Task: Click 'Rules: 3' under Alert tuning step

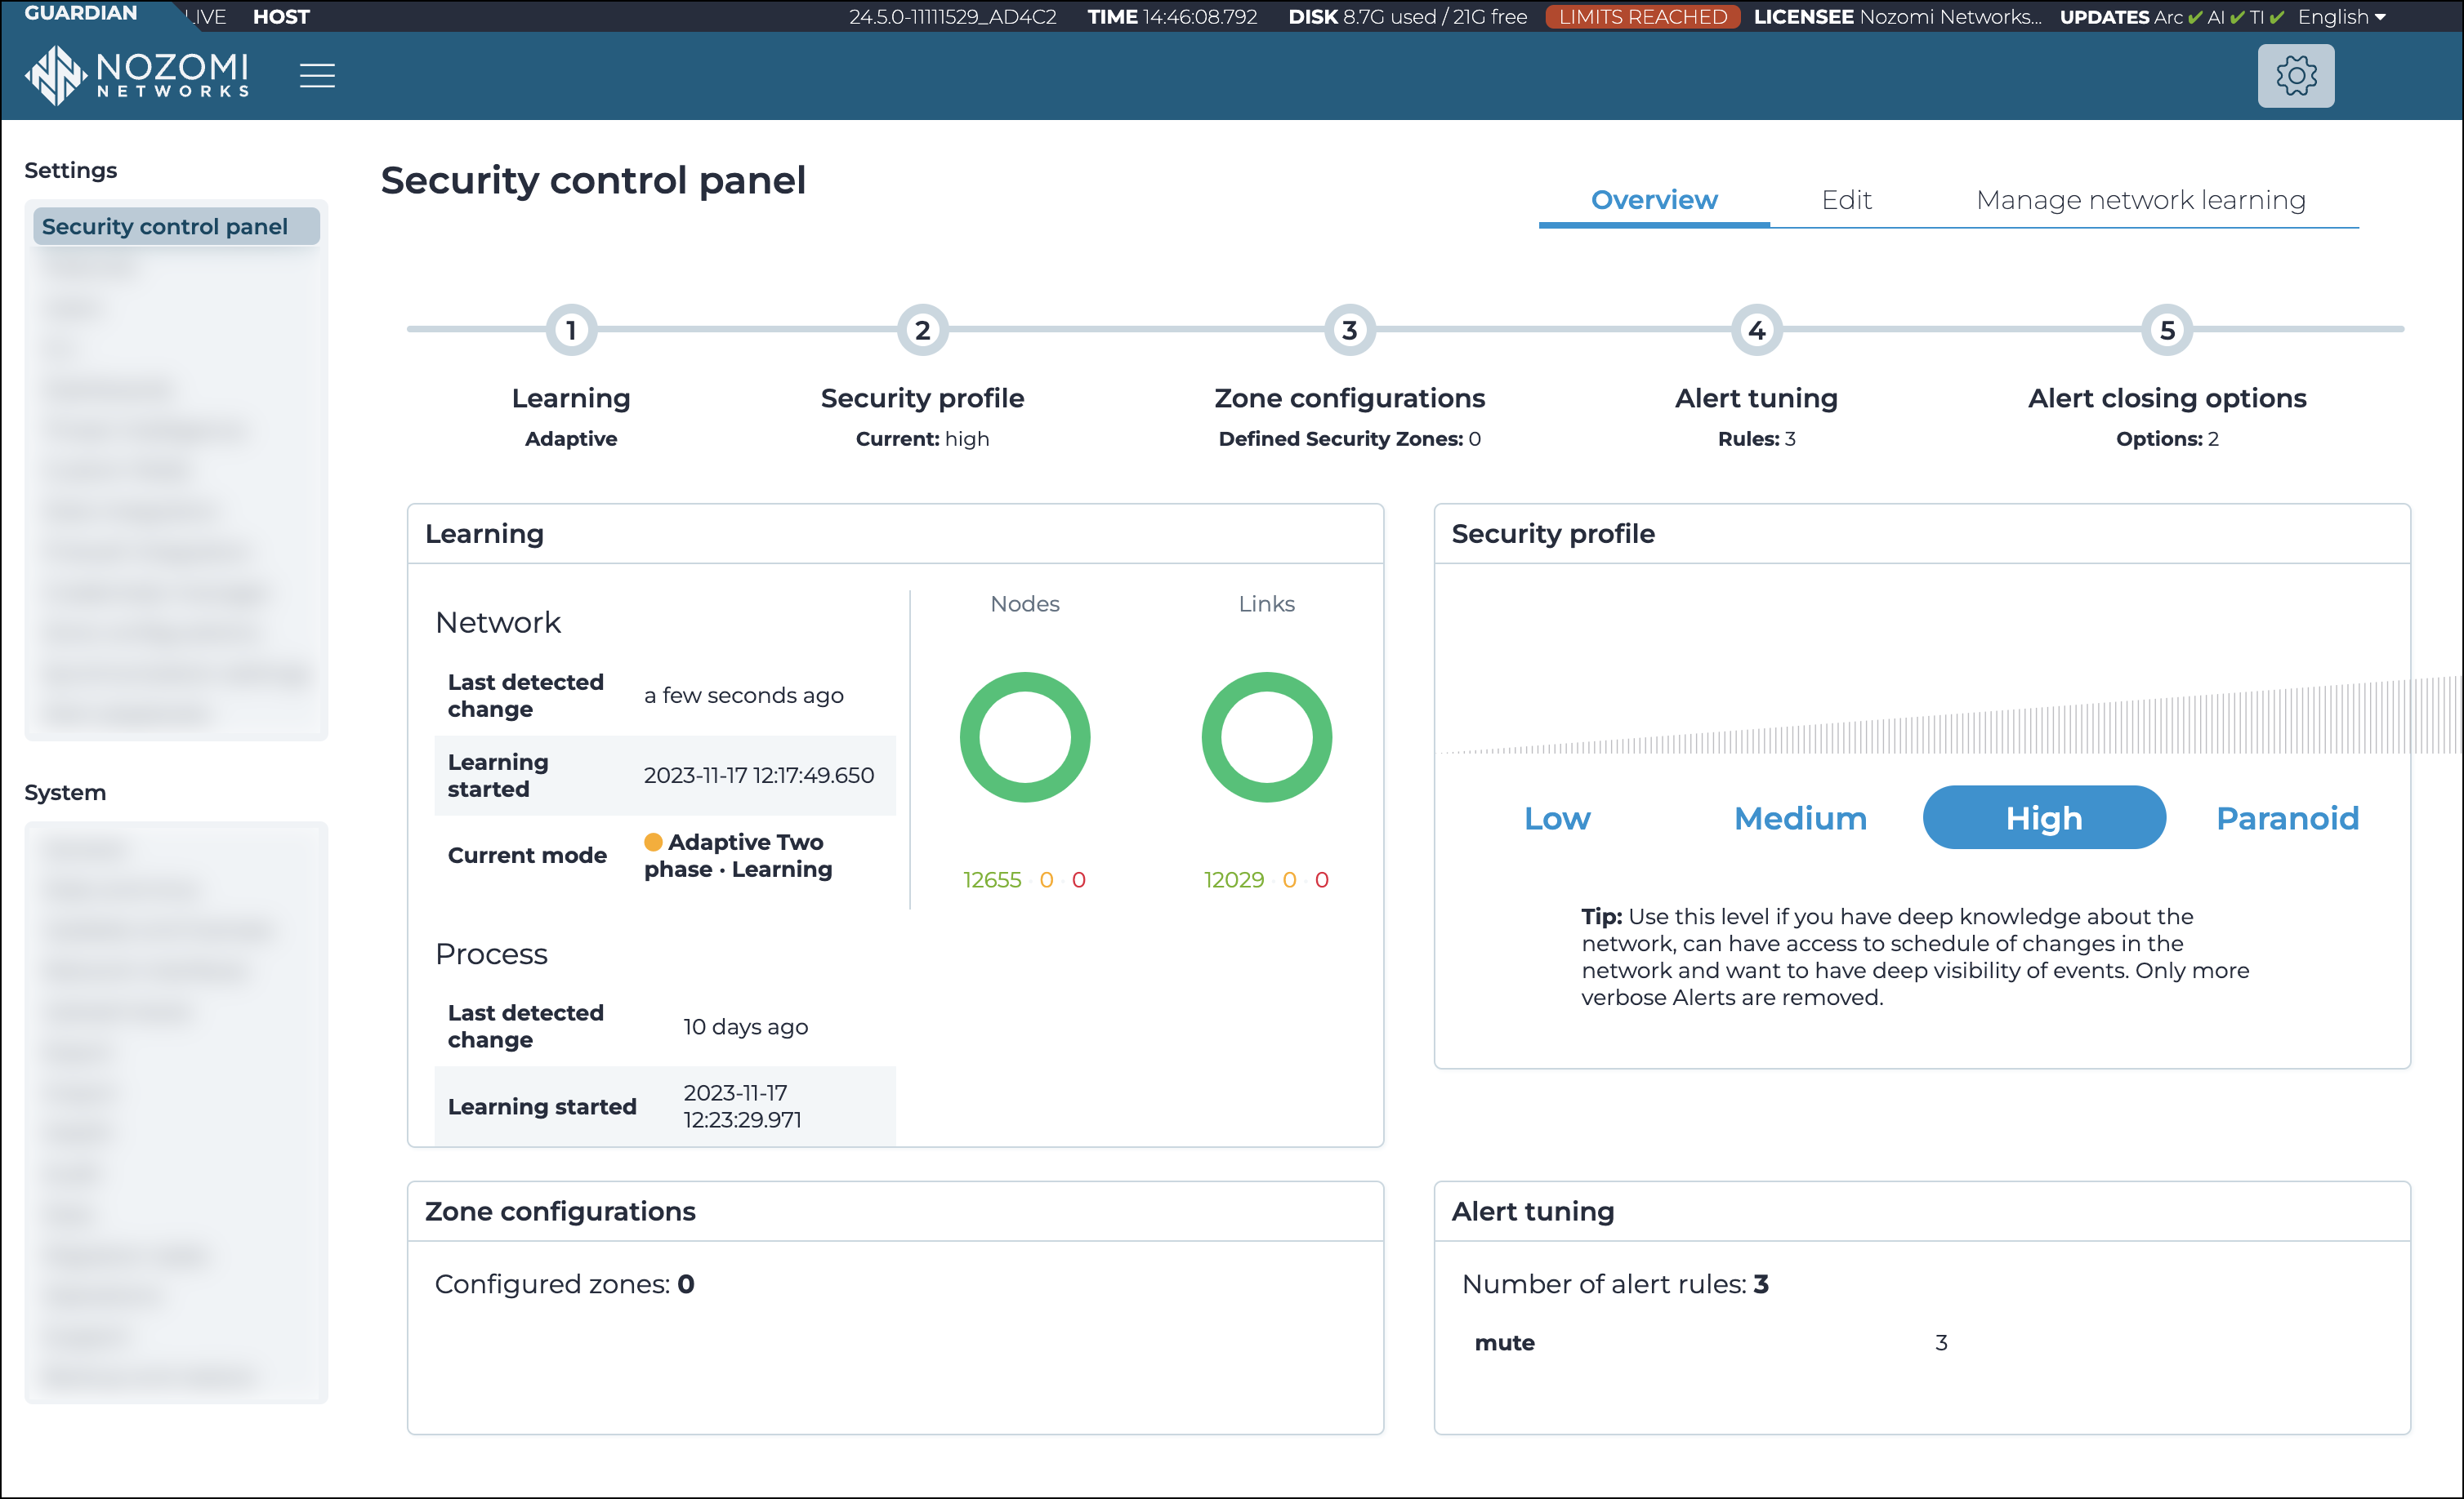Action: click(x=1756, y=438)
